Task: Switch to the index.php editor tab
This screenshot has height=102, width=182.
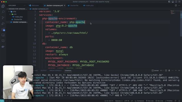Action: [88, 5]
